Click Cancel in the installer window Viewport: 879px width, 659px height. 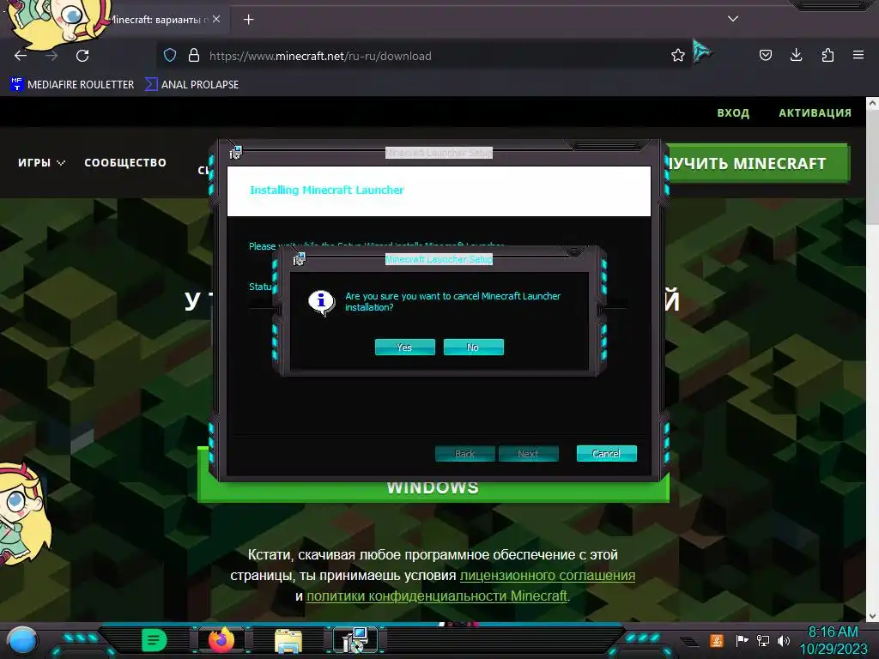[x=607, y=453]
